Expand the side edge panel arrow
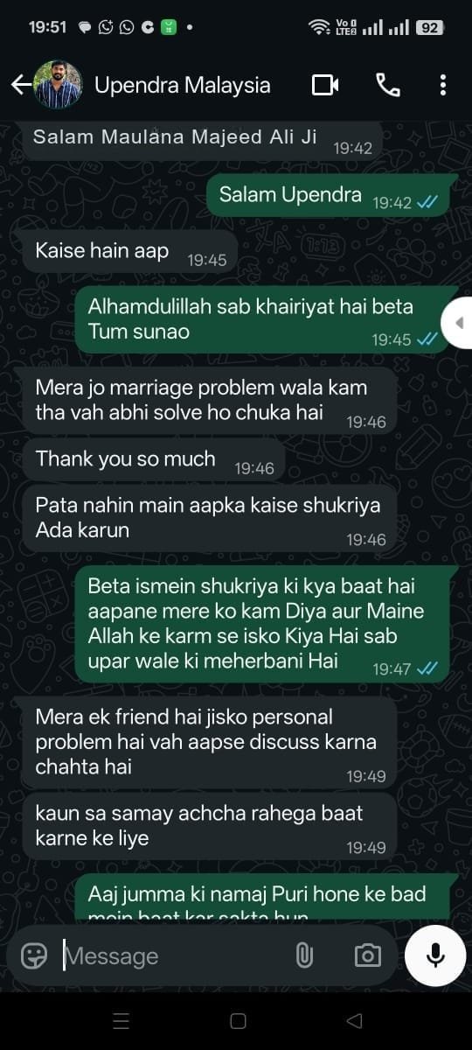This screenshot has width=472, height=1050. click(x=458, y=323)
